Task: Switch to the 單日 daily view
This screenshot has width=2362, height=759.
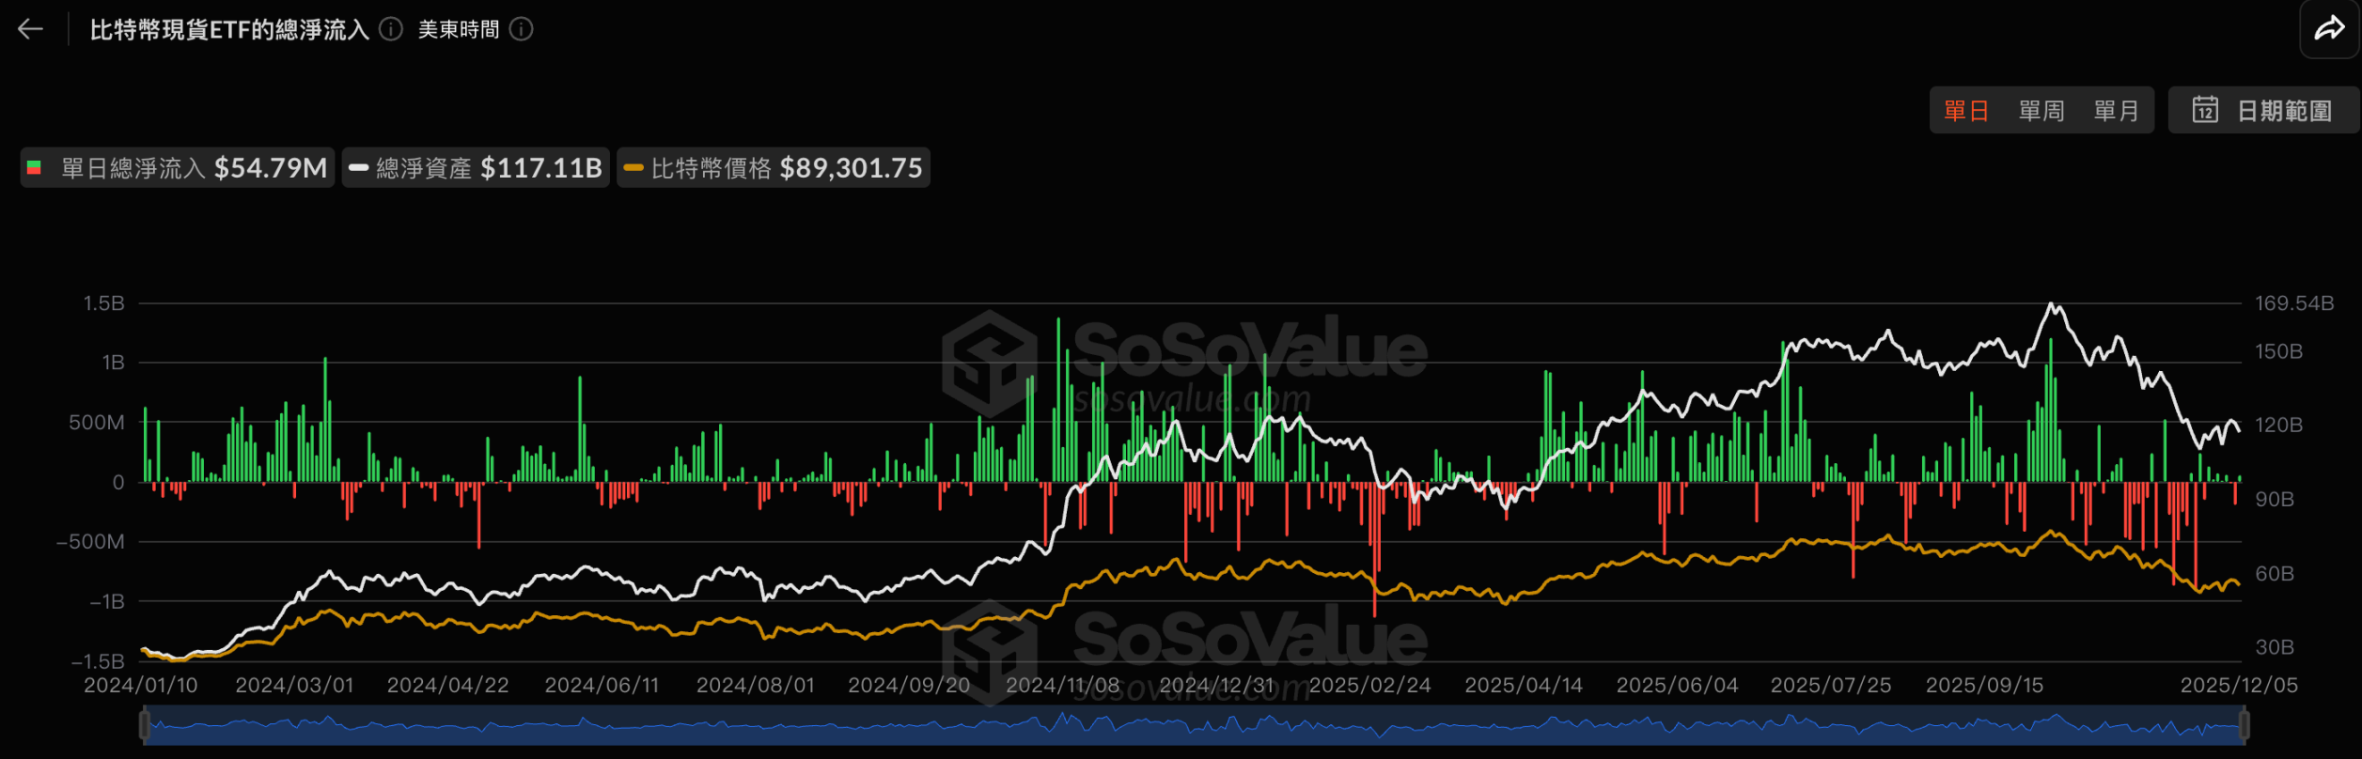Action: click(x=1965, y=111)
